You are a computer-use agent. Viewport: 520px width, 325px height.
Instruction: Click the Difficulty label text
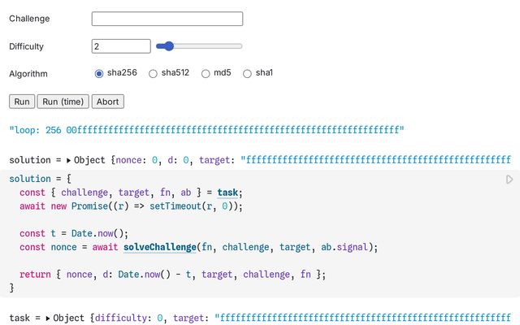pos(27,46)
